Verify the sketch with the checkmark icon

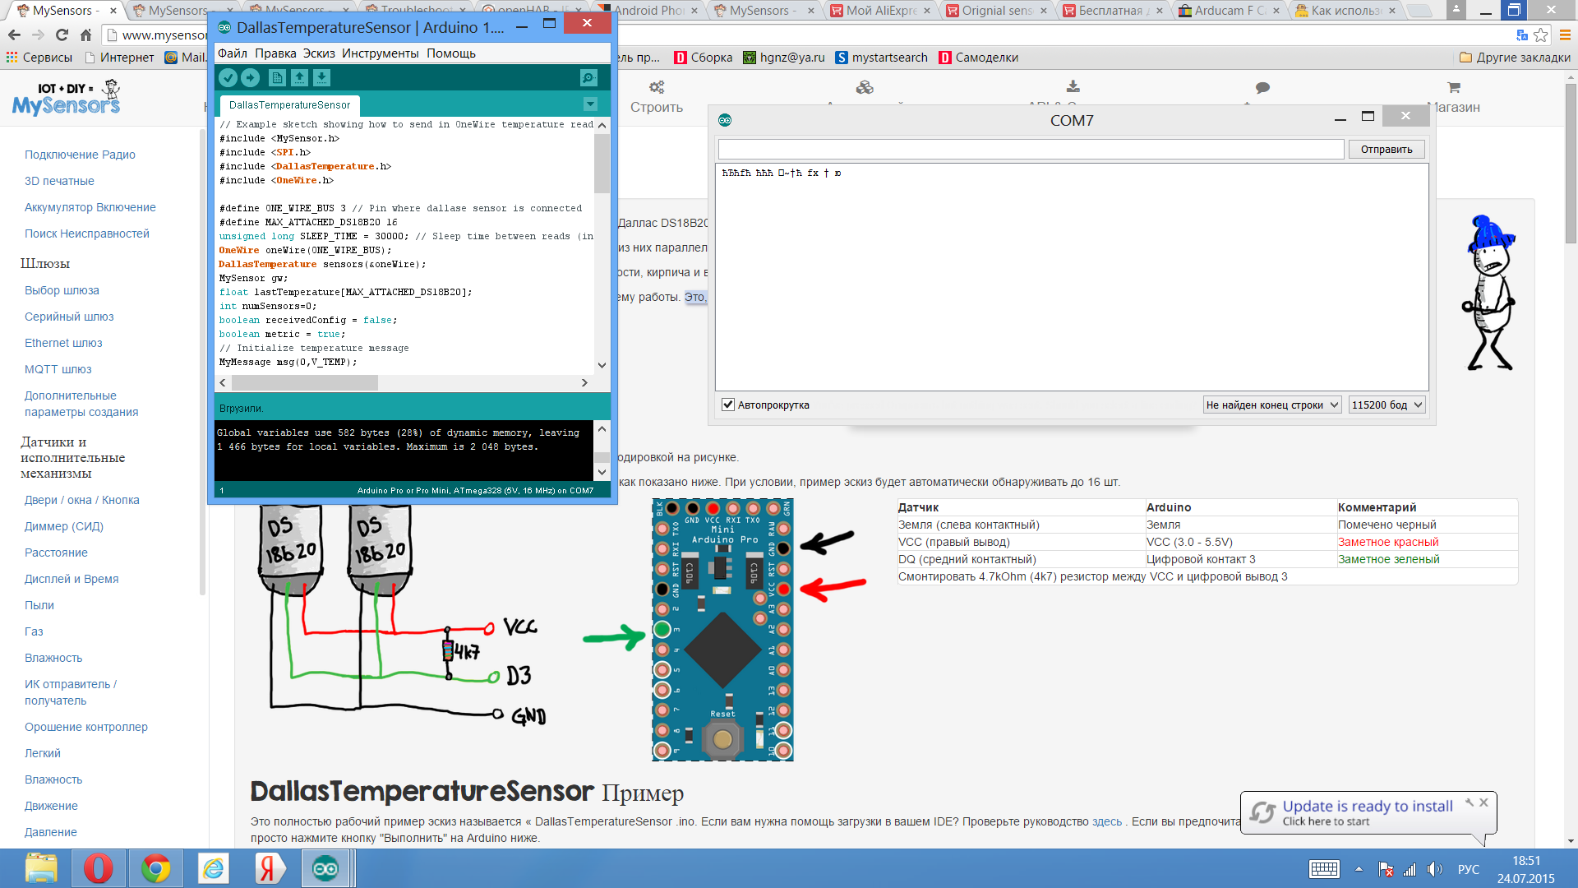click(228, 77)
